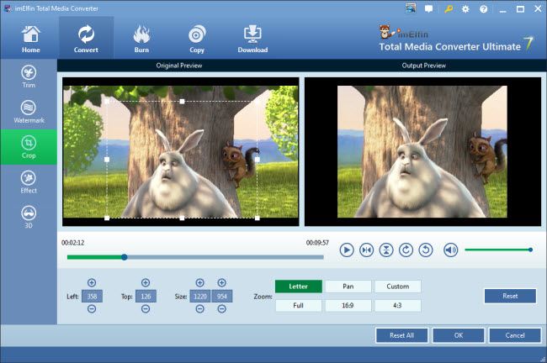
Task: Decrease the Top crop value
Action: (x=146, y=308)
